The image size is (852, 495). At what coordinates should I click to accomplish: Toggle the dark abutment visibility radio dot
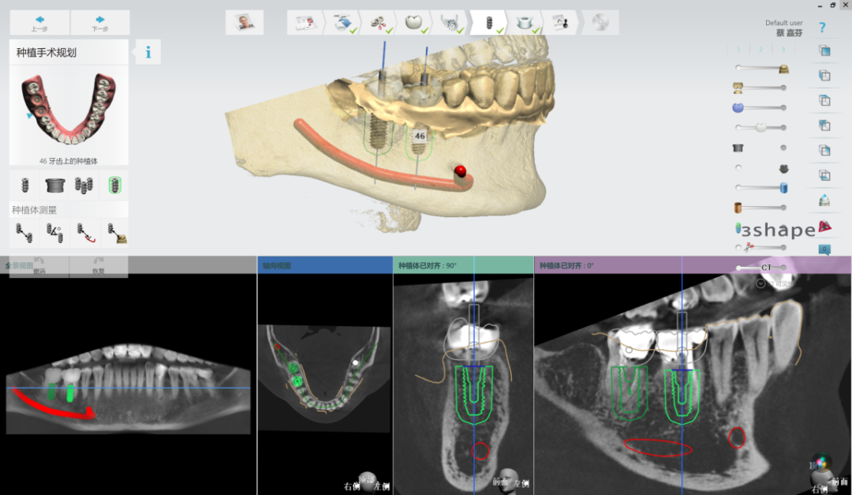coord(783,148)
